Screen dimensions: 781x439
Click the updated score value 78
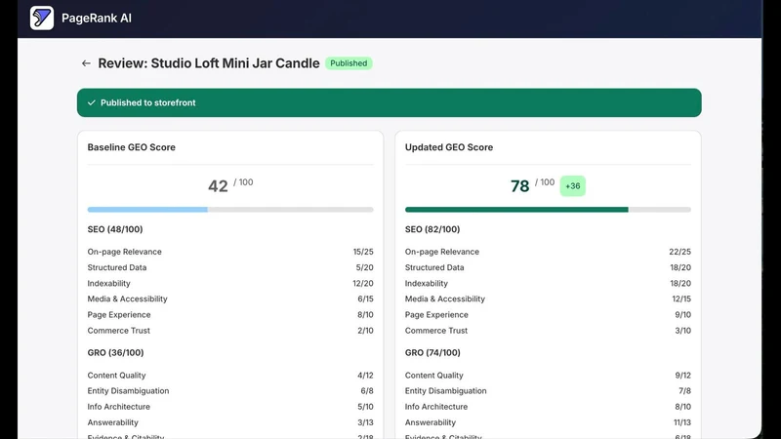pos(519,186)
